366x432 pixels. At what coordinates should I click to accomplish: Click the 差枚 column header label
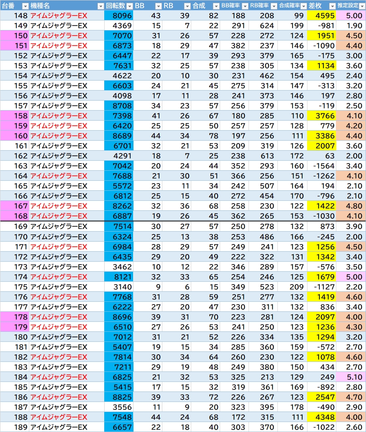(x=315, y=6)
